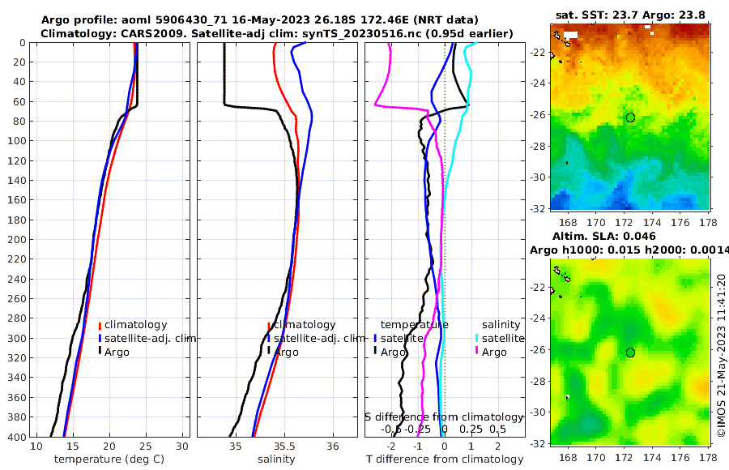729x470 pixels.
Task: Click blue satellite-adj. clim marker in salinity panel
Action: tap(269, 338)
